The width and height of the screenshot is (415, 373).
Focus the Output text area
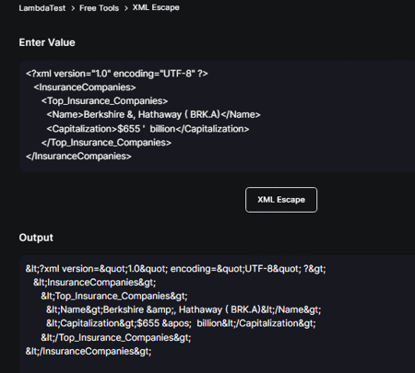click(x=218, y=314)
